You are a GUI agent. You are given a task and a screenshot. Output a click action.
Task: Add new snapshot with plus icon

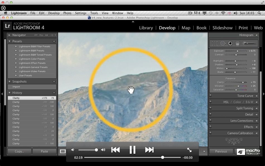pos(54,82)
